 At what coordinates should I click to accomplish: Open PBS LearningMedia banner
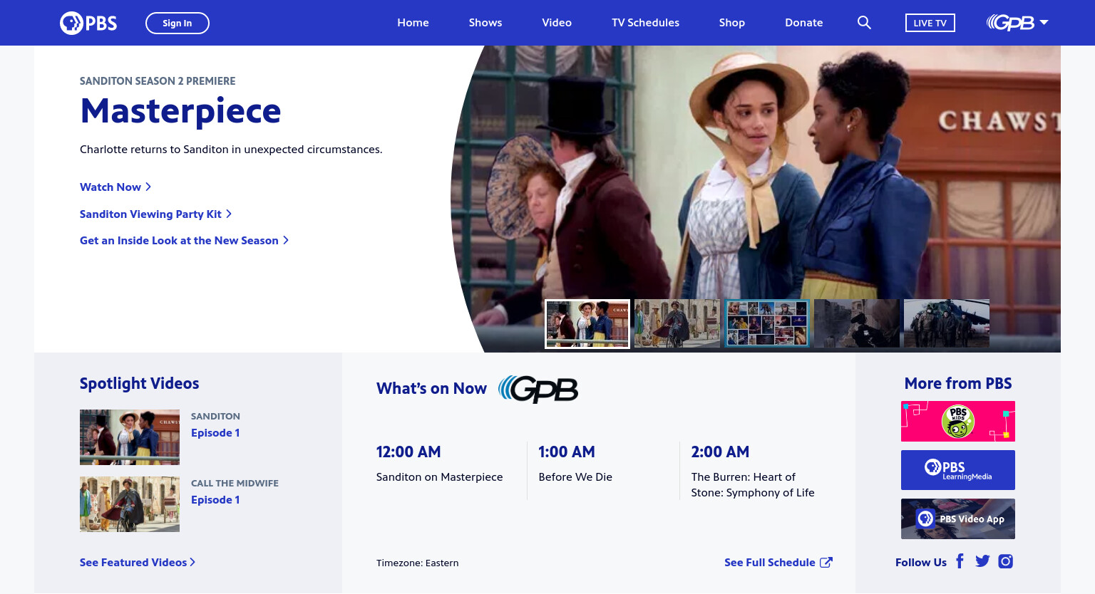(x=958, y=470)
